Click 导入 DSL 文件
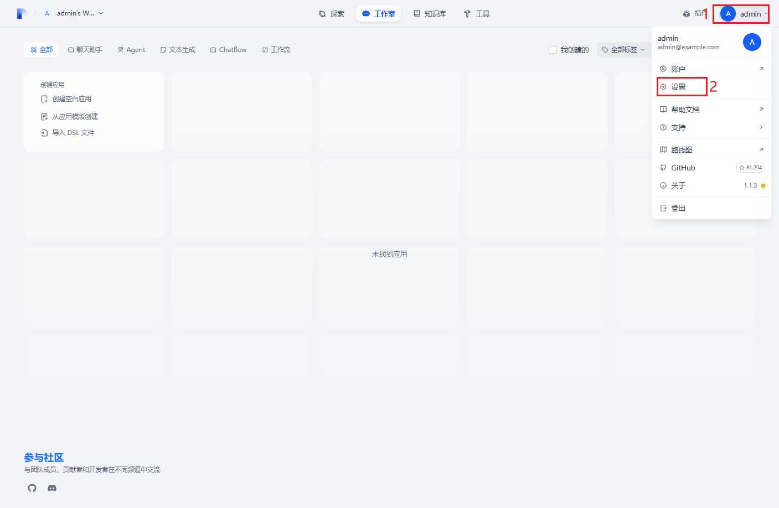 click(x=68, y=133)
